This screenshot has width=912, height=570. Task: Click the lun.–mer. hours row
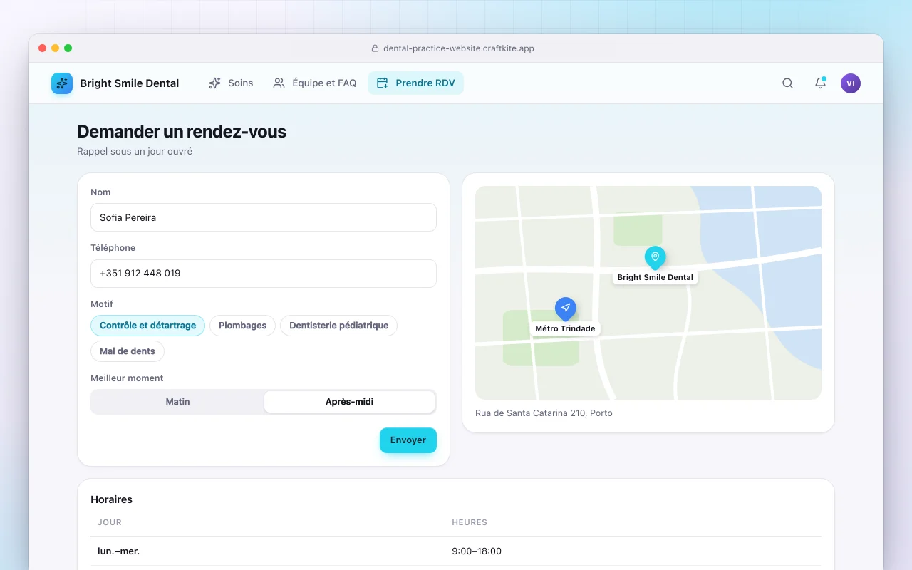[456, 551]
